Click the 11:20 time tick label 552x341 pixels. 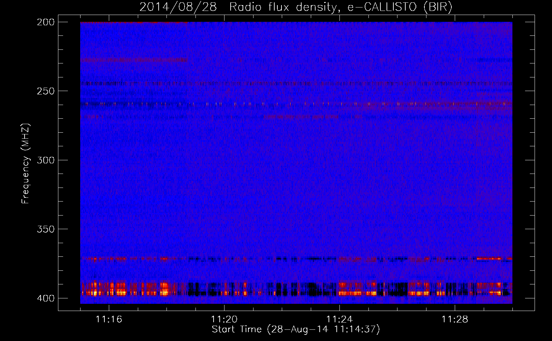tap(224, 319)
